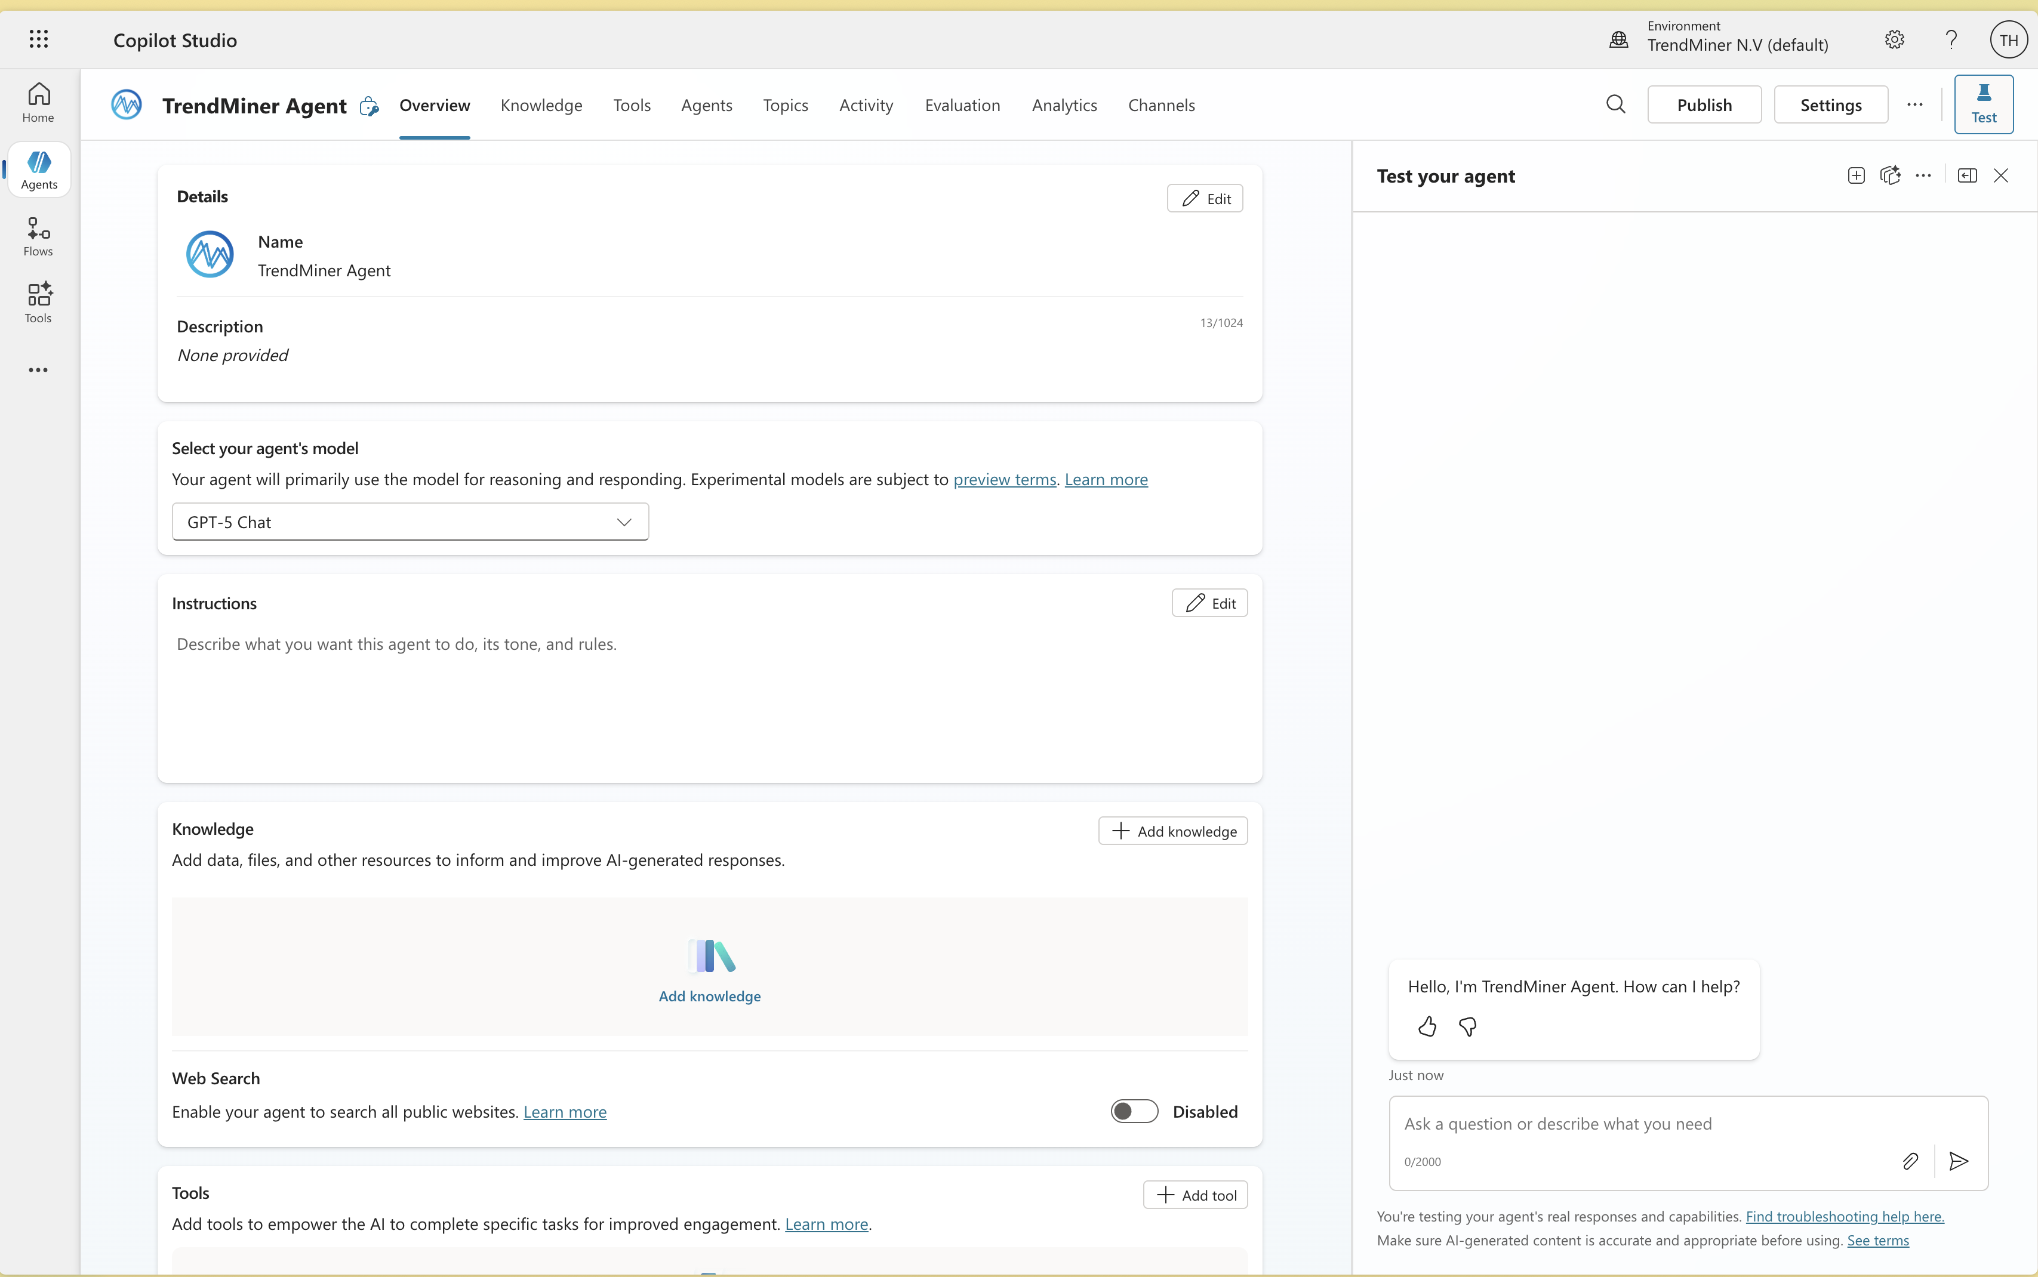
Task: Open Flows in the left sidebar
Action: 39,236
